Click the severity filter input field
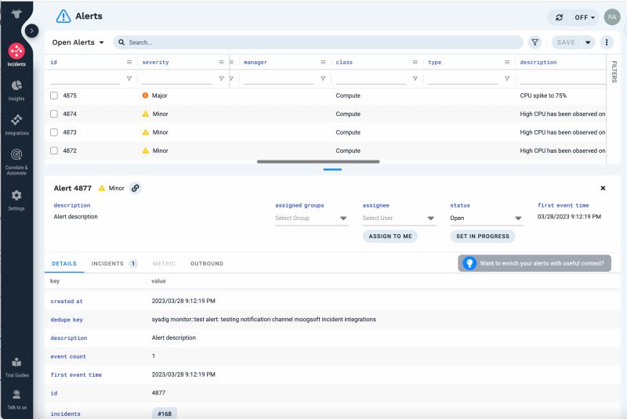Screen dimensions: 627x419 [177, 78]
